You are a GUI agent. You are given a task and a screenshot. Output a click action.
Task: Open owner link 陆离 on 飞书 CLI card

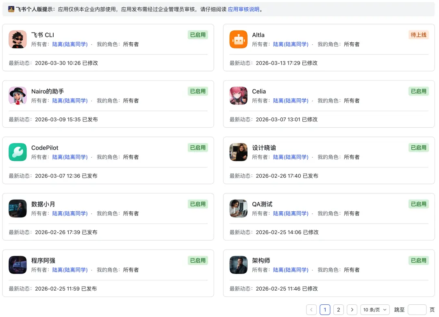click(x=70, y=44)
